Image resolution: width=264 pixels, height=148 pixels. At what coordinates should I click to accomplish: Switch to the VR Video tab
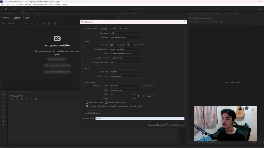click(x=123, y=28)
